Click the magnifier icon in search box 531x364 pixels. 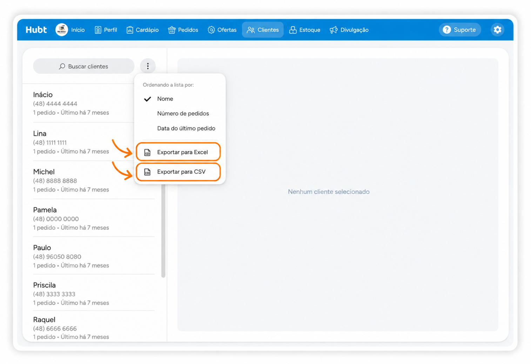pyautogui.click(x=62, y=66)
